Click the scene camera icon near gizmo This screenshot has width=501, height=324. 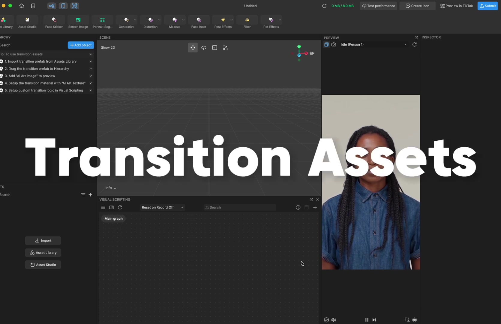pyautogui.click(x=312, y=53)
